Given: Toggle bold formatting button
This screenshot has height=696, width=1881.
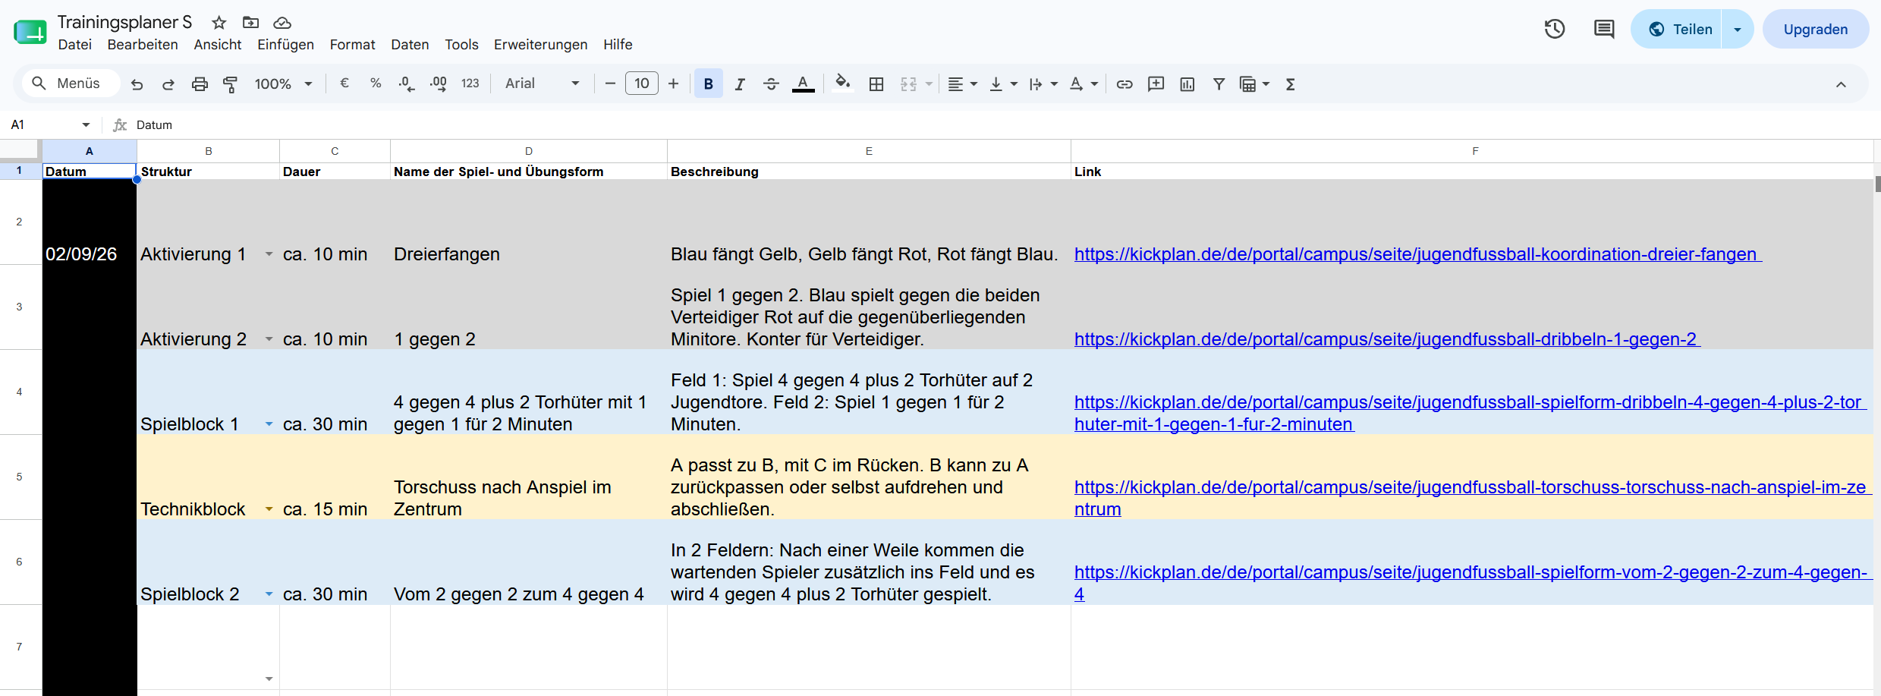Looking at the screenshot, I should (x=708, y=83).
